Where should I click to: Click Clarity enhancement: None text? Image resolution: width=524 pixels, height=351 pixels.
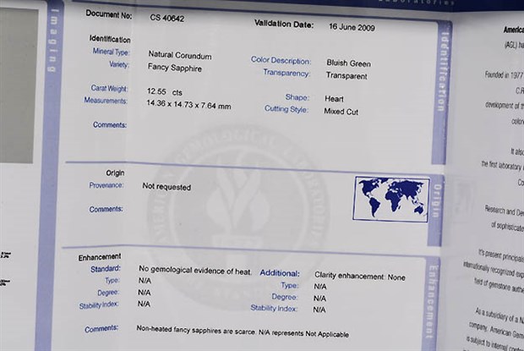click(x=360, y=276)
